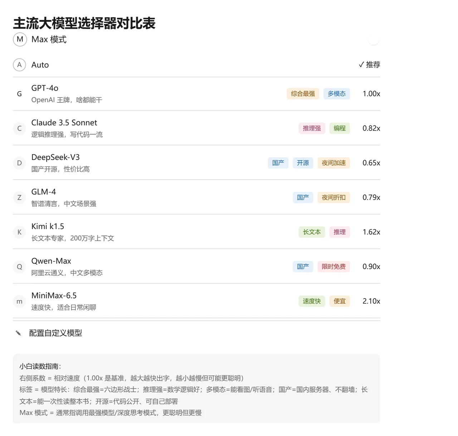Screen dimensions: 458x436
Task: Click the 0.79x coefficient of GLM-4
Action: point(371,198)
